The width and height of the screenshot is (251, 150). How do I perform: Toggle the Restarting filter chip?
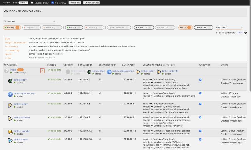[52, 27]
